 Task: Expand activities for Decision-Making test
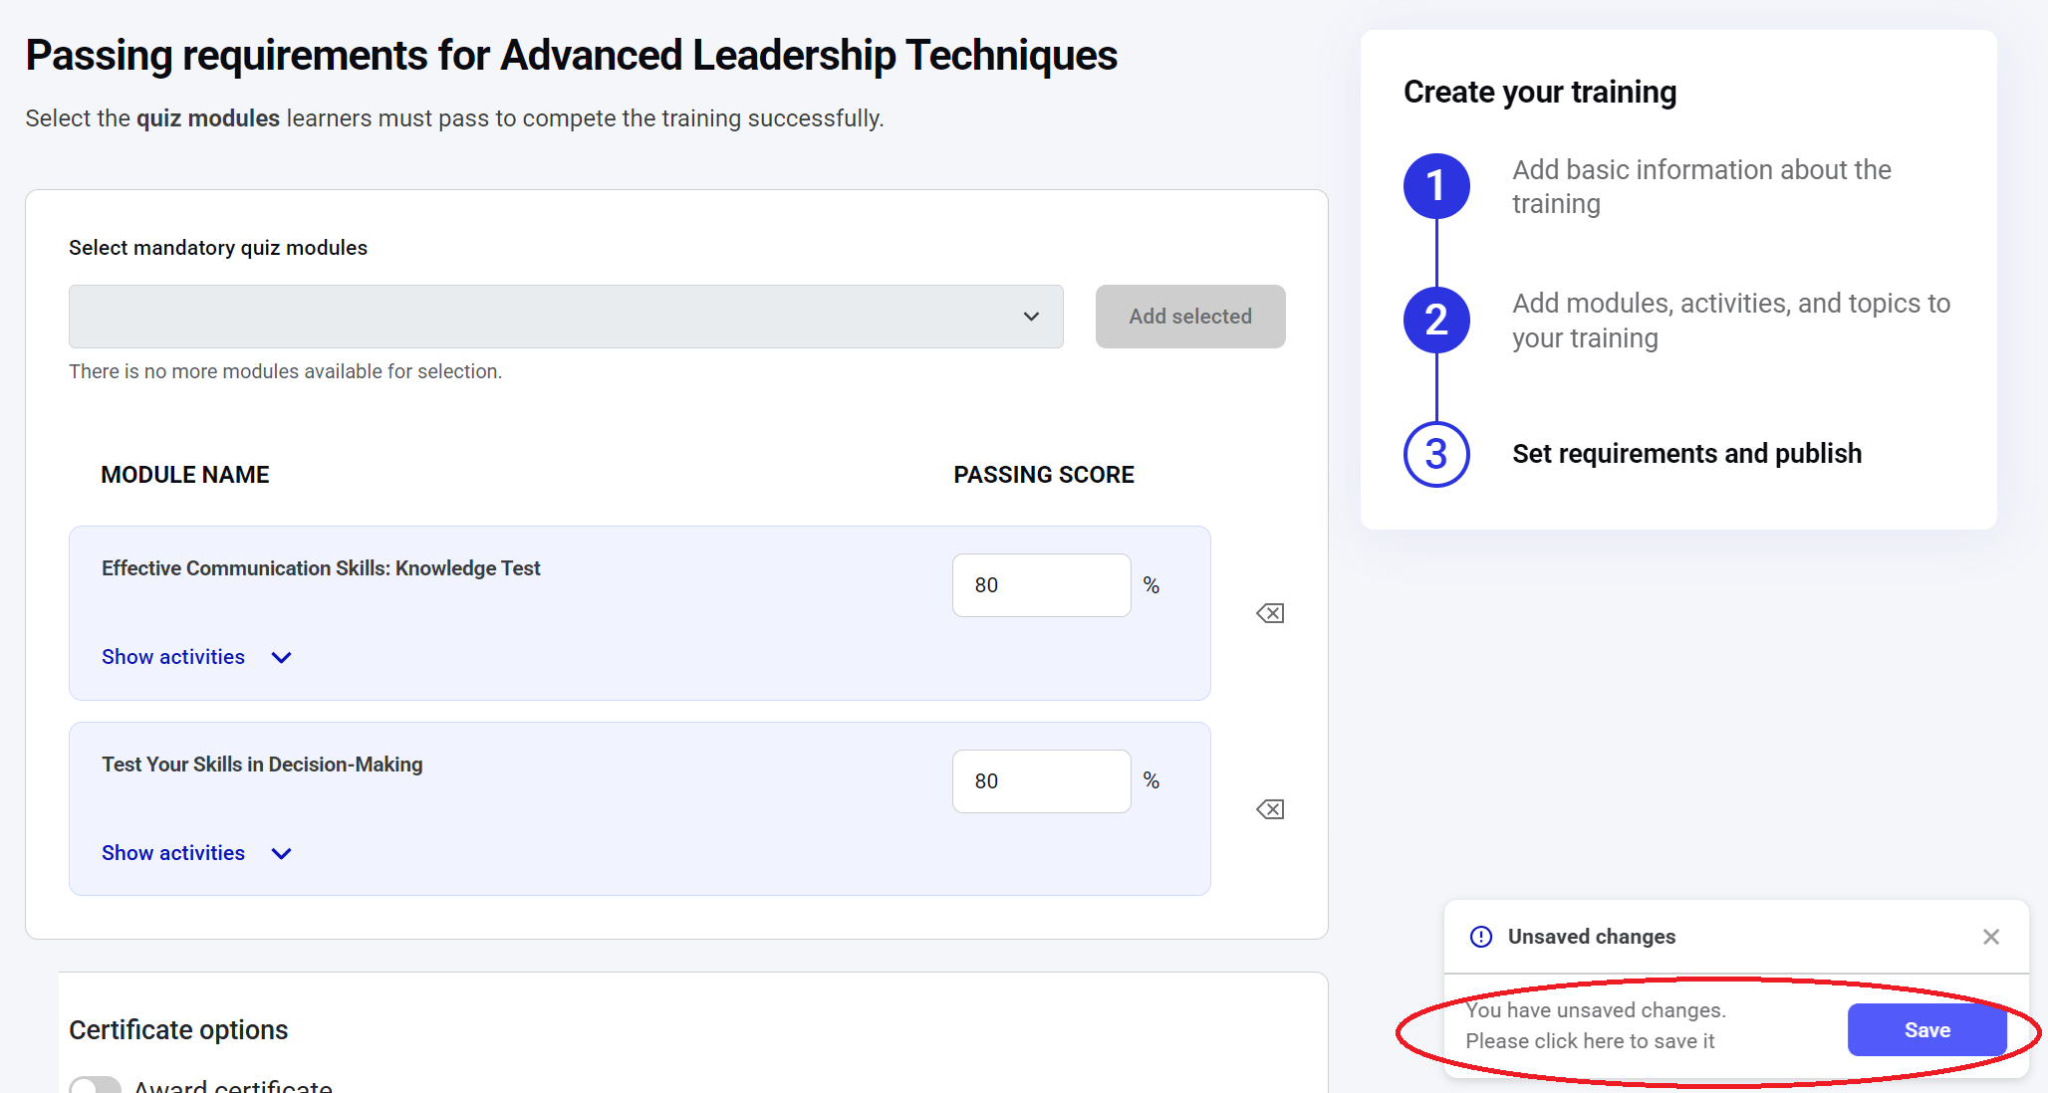pyautogui.click(x=173, y=853)
